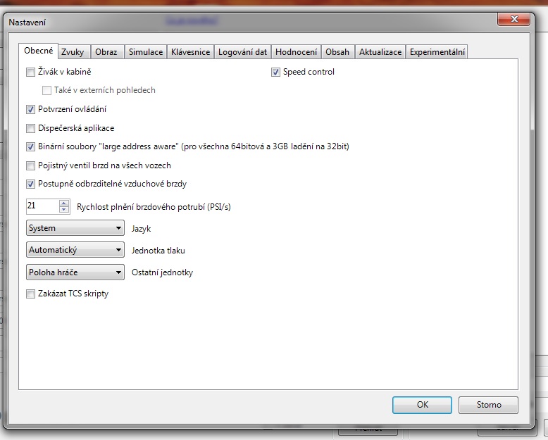Image resolution: width=548 pixels, height=440 pixels.
Task: Open the Experimentální tab
Action: coord(437,52)
